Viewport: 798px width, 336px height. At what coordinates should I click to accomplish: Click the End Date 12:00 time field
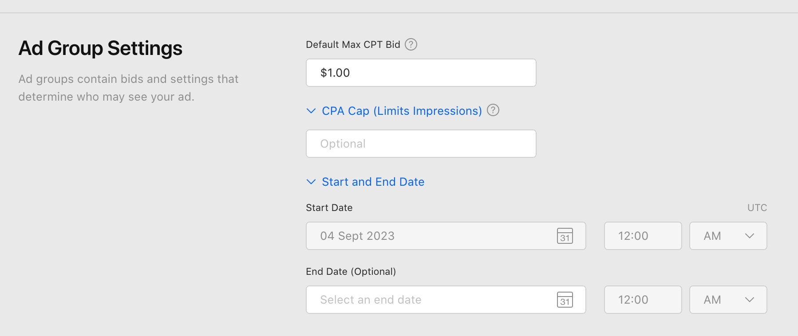tap(643, 300)
